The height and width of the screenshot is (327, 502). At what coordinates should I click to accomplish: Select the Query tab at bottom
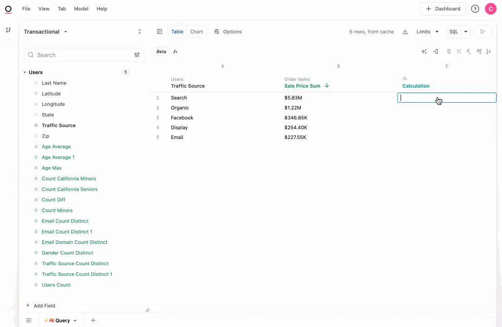click(x=60, y=321)
